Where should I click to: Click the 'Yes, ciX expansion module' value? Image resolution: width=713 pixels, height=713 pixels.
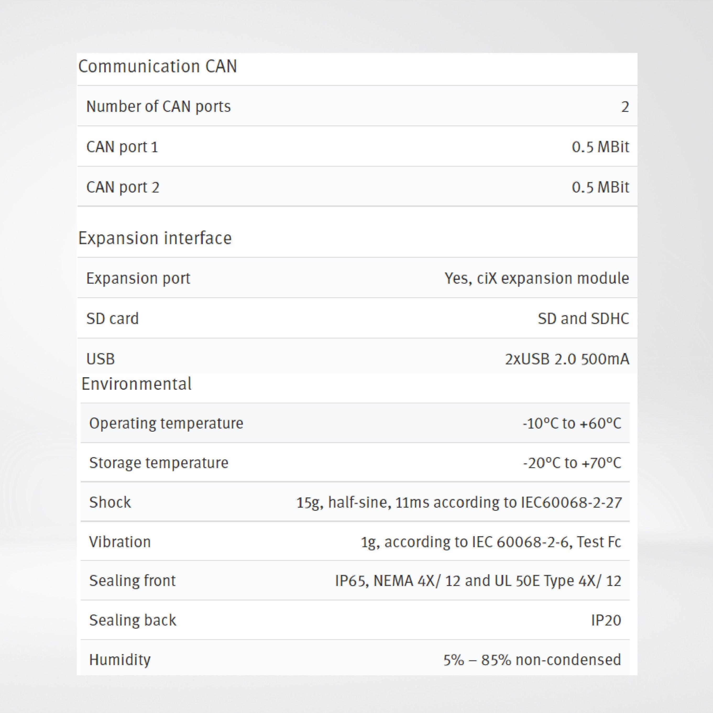[x=537, y=278]
